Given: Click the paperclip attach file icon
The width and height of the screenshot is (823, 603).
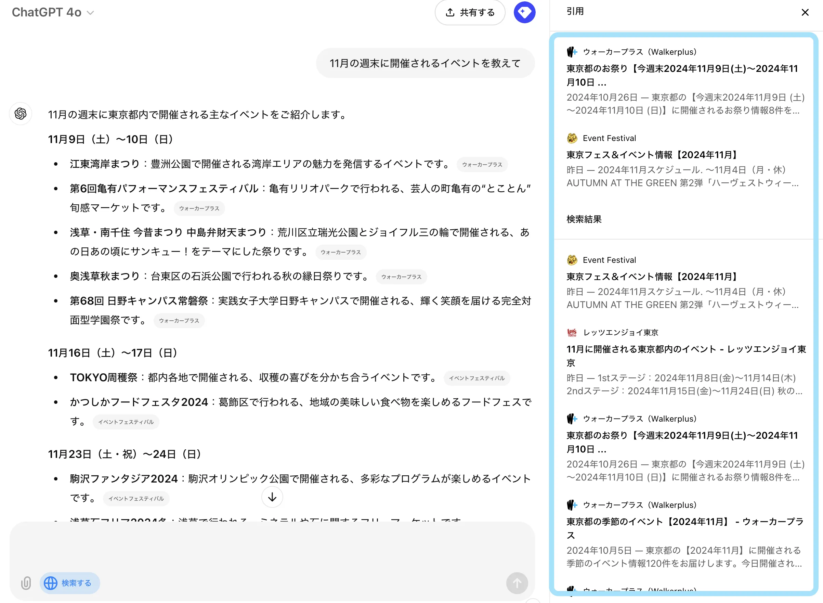Looking at the screenshot, I should point(26,583).
